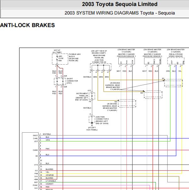Click the "PNK" wire label at pin 6
Viewport: 189px width, 190px height.
click(x=48, y=149)
